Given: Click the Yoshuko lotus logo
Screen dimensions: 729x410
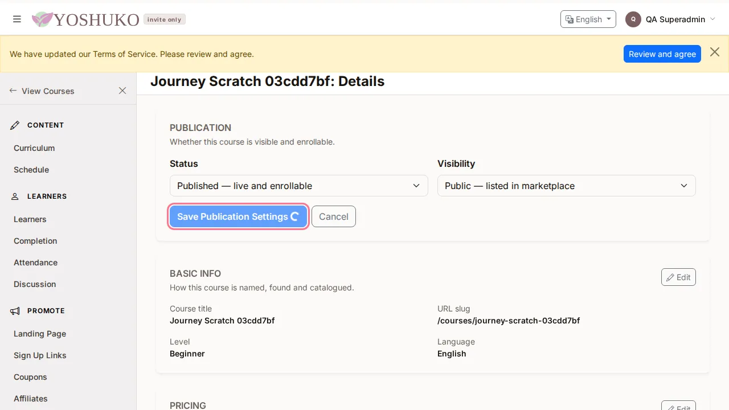Looking at the screenshot, I should [x=42, y=19].
